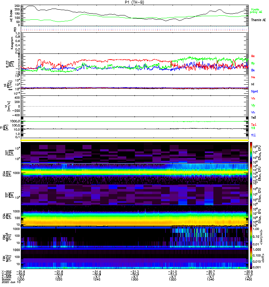Click the X-GSE value "-30.5"

click(248, 272)
